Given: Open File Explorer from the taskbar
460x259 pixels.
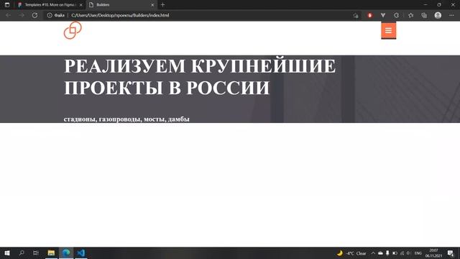Looking at the screenshot, I should click(51, 253).
